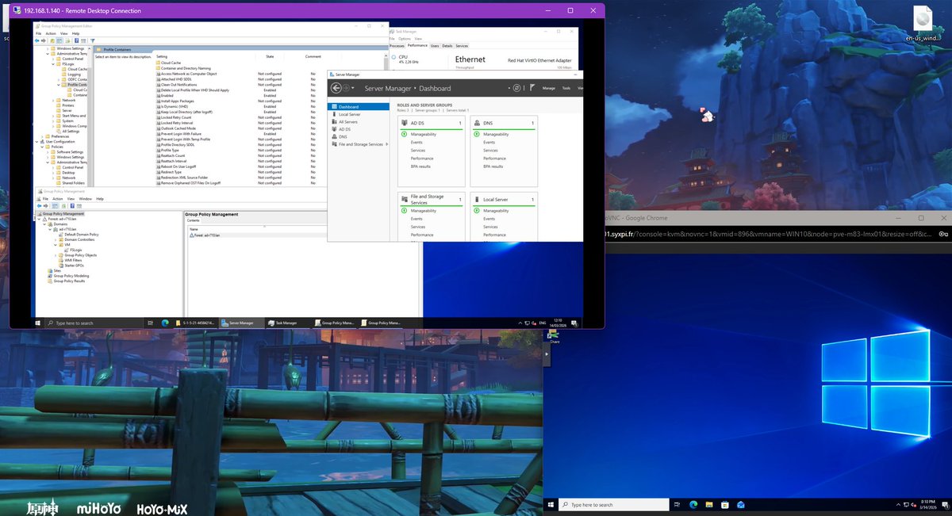The height and width of the screenshot is (516, 952).
Task: Click the WIN10 VM taskbar search box
Action: [x=614, y=504]
